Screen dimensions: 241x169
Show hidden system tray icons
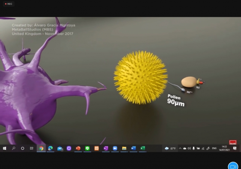pyautogui.click(x=180, y=148)
